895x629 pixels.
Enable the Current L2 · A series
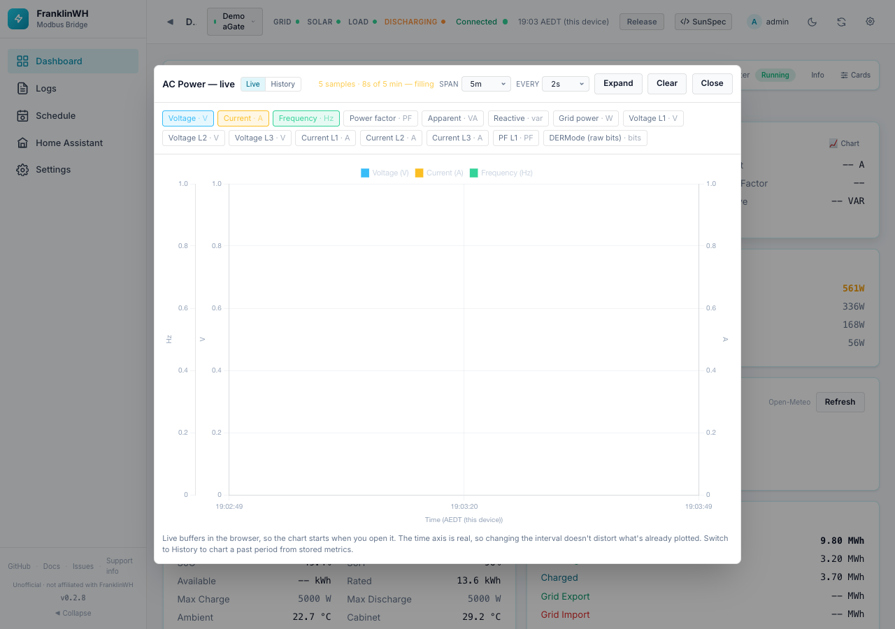(x=391, y=138)
